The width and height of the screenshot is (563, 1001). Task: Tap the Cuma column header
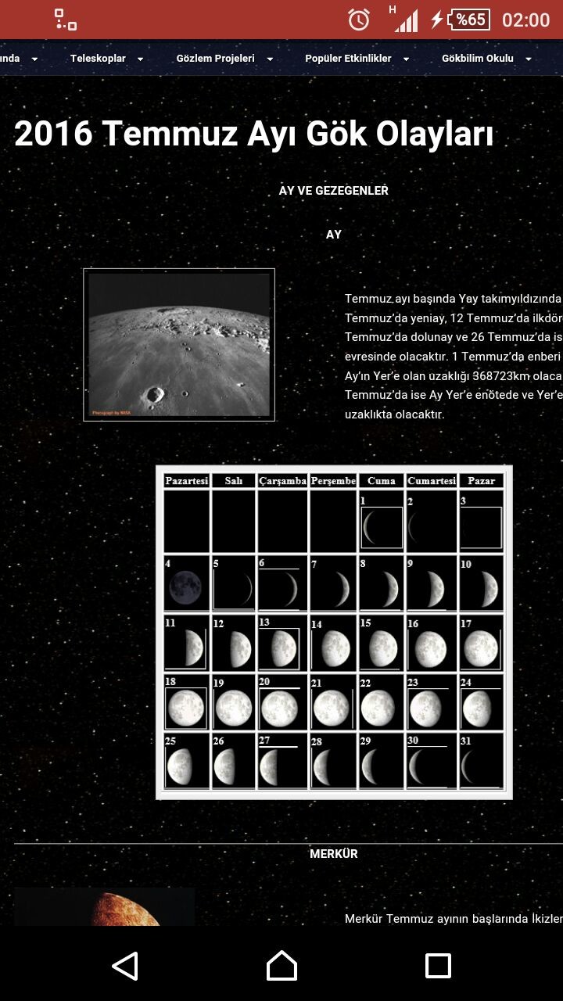pyautogui.click(x=382, y=481)
